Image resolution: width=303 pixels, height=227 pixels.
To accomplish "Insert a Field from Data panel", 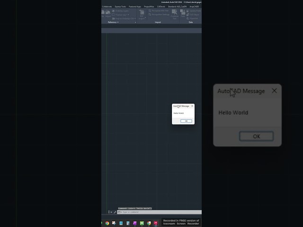I will [183, 14].
